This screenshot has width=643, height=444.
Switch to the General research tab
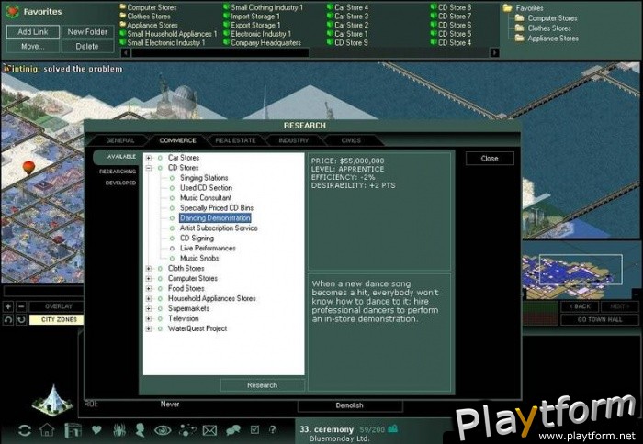119,140
